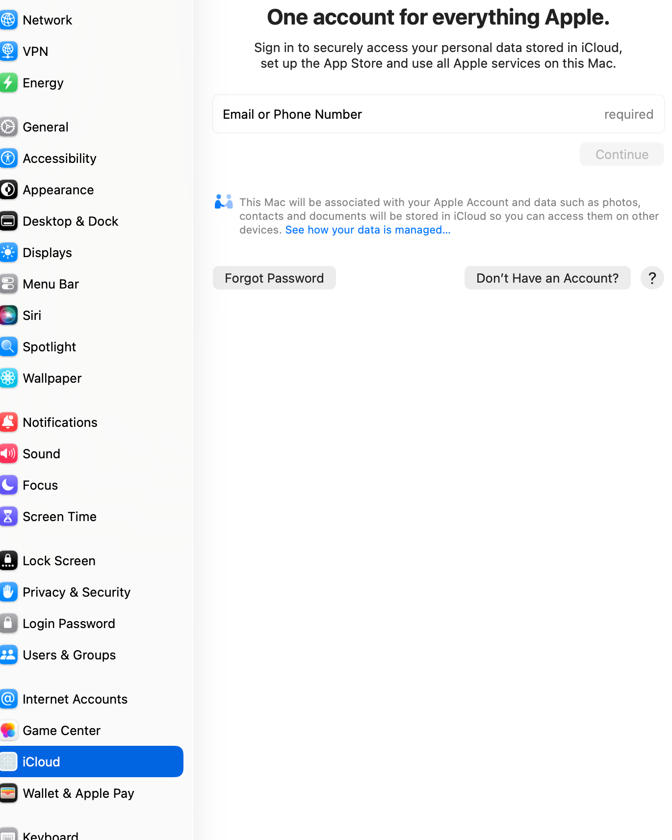Click the Siri icon
The image size is (672, 840).
click(x=8, y=315)
